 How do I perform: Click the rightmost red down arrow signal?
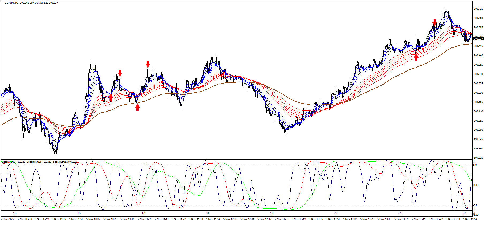pos(435,22)
